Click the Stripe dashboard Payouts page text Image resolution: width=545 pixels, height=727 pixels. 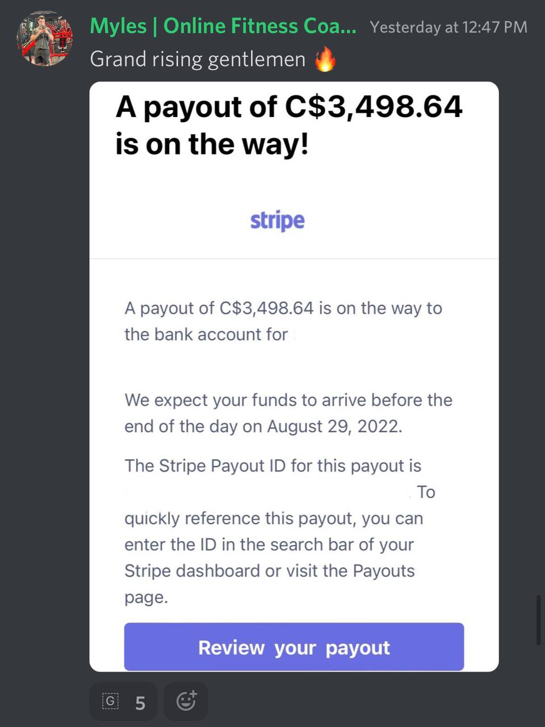click(270, 571)
